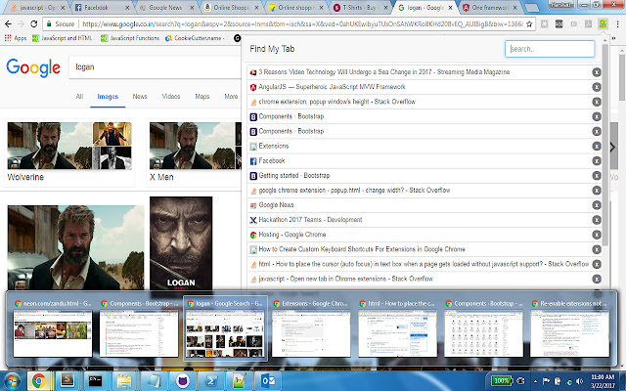
Task: Switch to the Google News browser tab
Action: coord(167,8)
